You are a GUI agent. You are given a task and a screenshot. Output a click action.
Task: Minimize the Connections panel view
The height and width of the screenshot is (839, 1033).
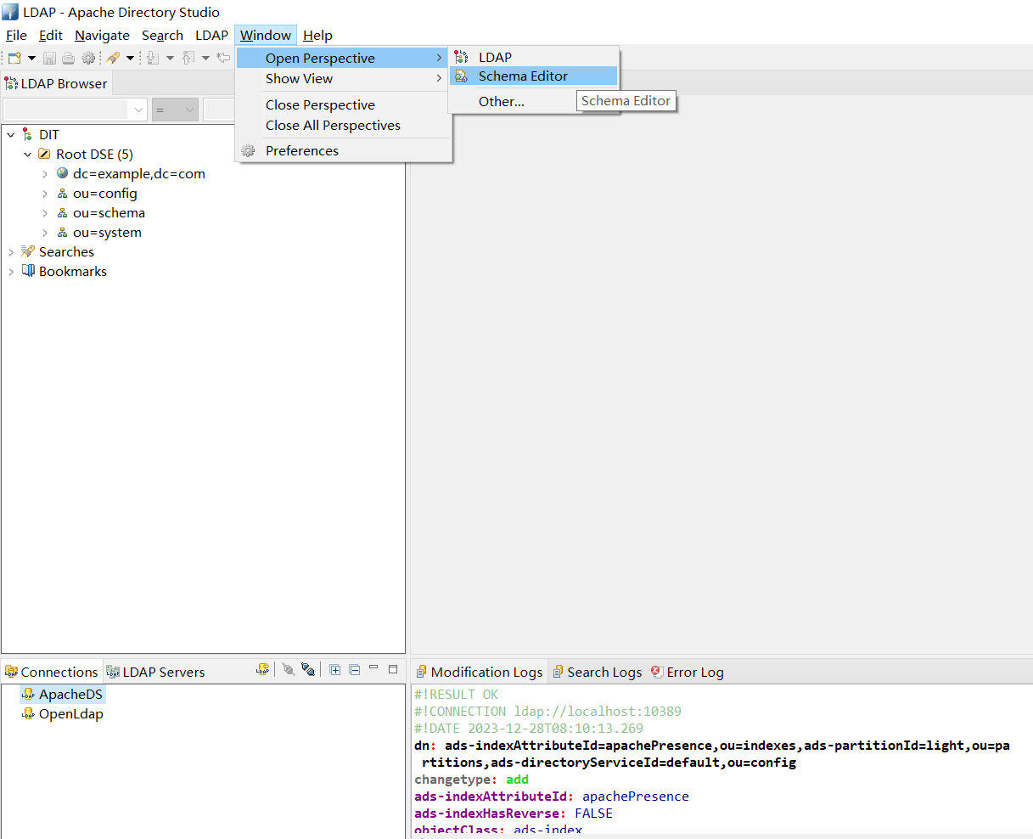[x=373, y=669]
